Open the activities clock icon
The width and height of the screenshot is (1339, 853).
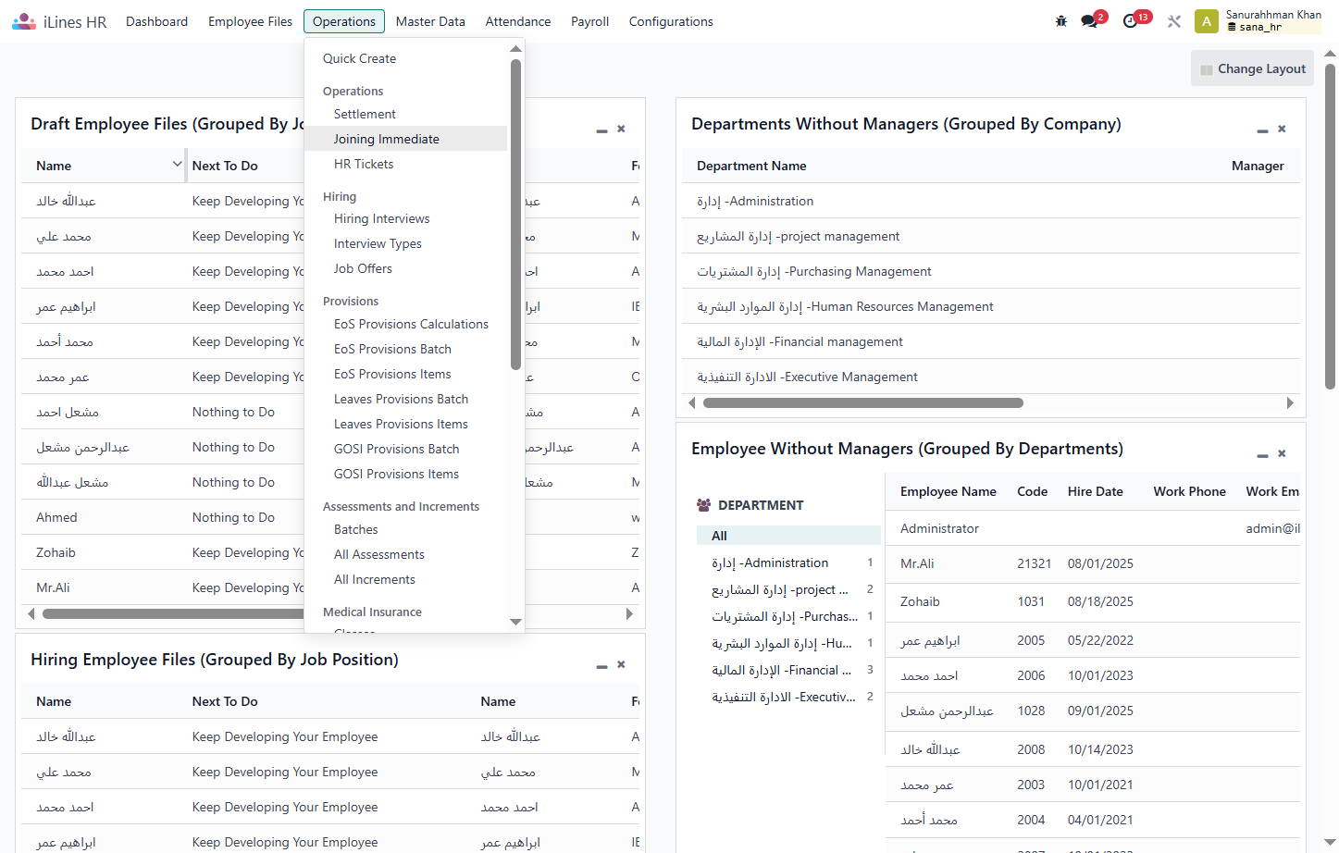tap(1130, 21)
